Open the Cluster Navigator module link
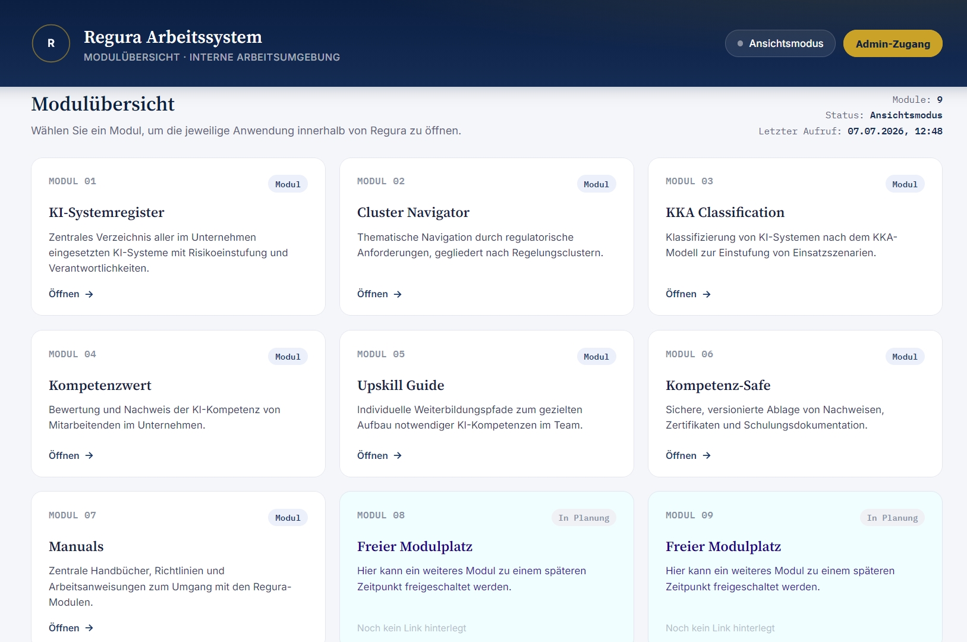This screenshot has width=967, height=642. [x=380, y=294]
